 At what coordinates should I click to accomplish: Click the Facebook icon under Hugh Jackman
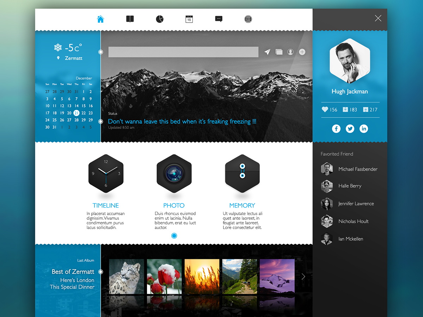336,129
